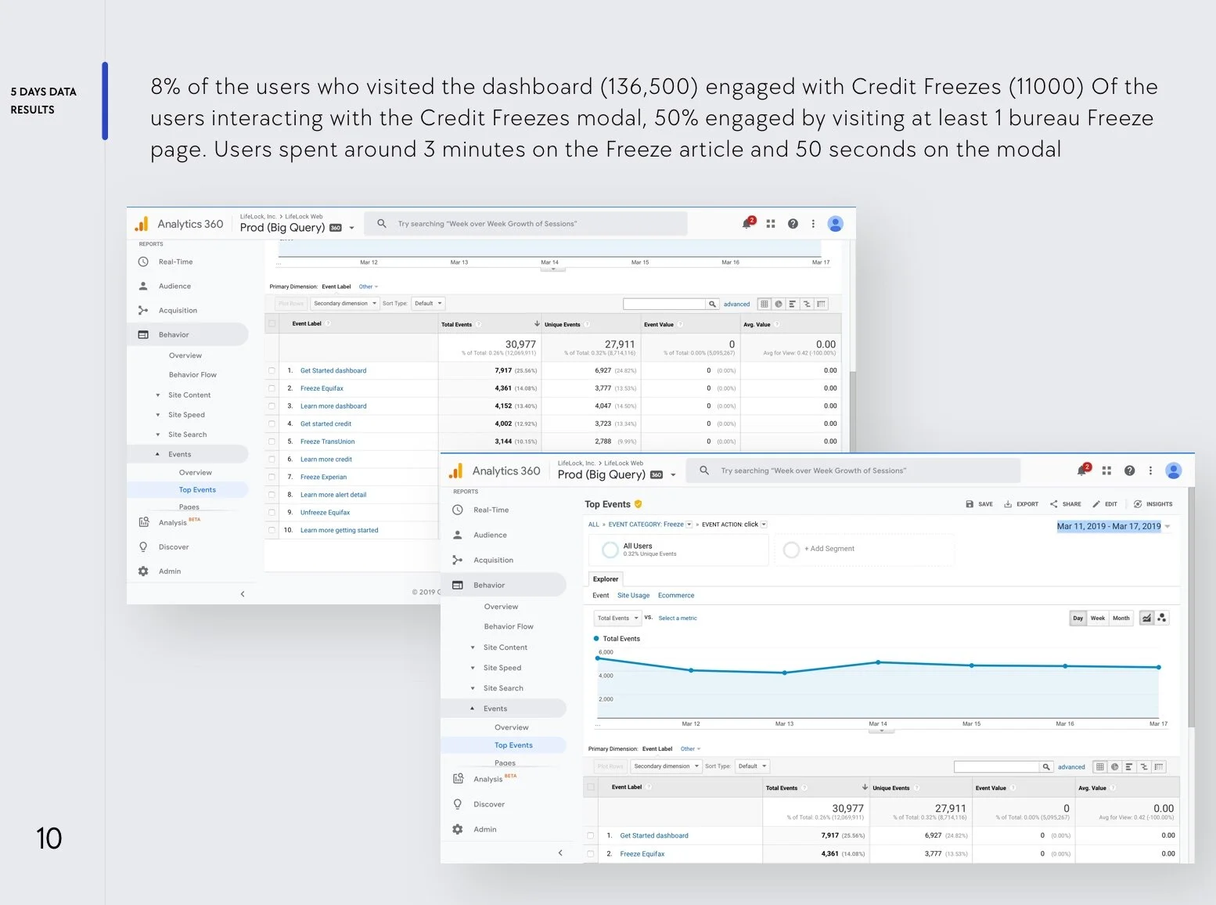Select the Pivot view in the back window
The height and width of the screenshot is (905, 1216).
[x=821, y=304]
